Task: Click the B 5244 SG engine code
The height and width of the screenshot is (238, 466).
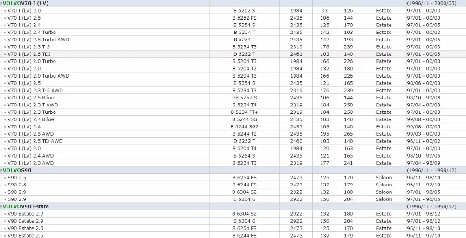Action: coord(244,119)
